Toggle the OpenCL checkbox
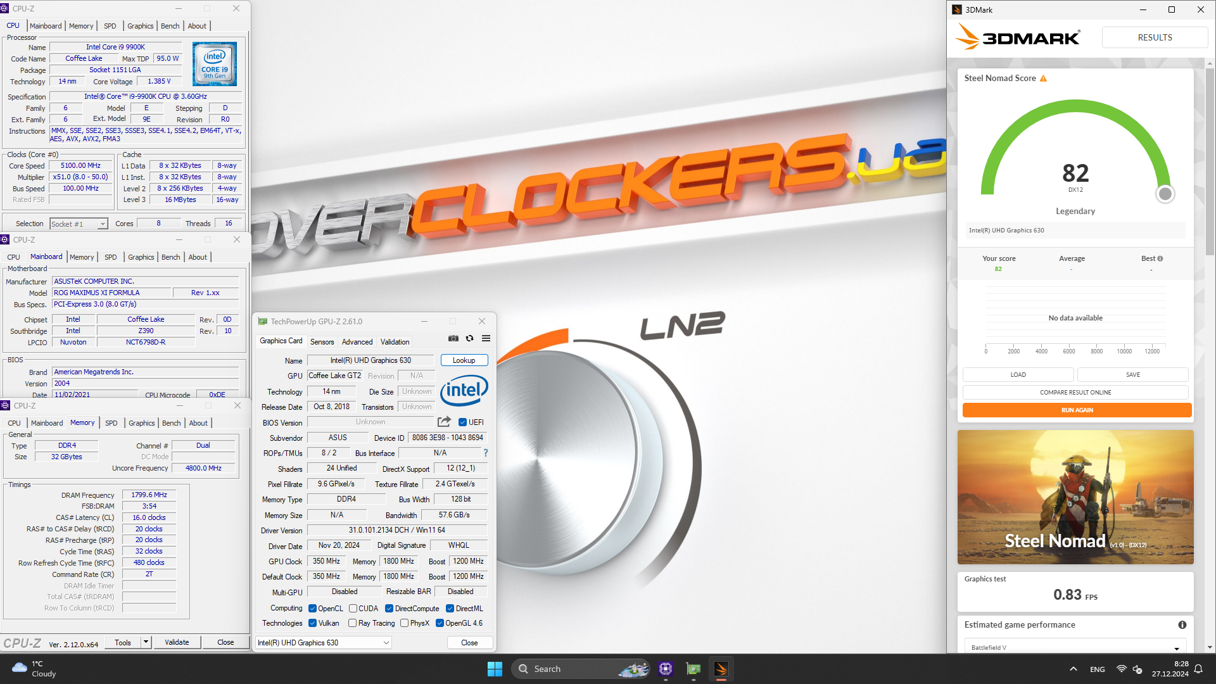 pos(312,609)
